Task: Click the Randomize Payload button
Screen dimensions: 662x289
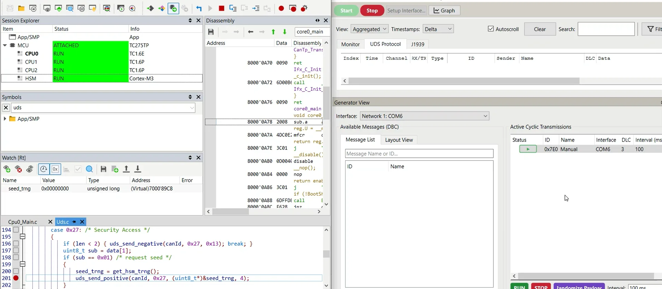Action: coord(579,287)
